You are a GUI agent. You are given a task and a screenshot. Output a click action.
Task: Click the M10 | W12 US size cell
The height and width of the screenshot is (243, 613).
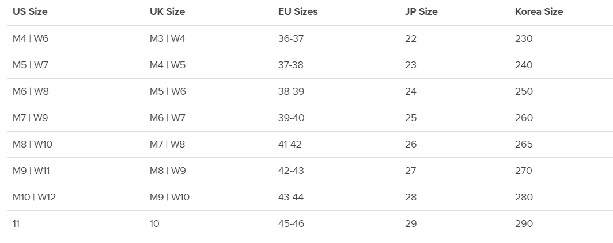[34, 198]
